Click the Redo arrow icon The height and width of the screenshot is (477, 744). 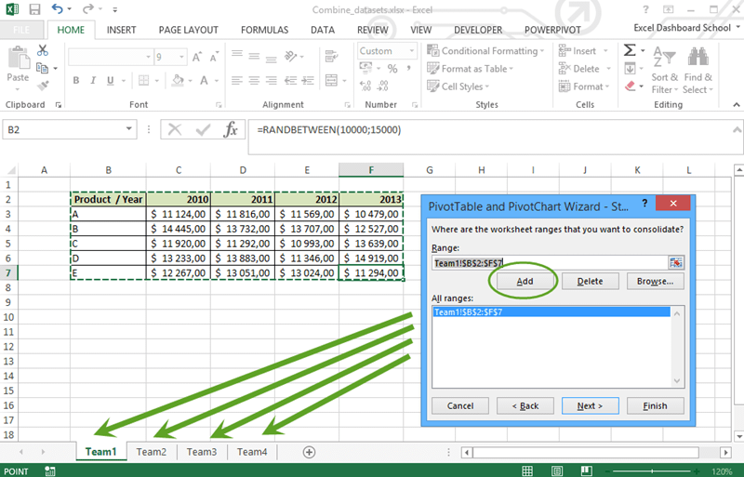point(87,8)
